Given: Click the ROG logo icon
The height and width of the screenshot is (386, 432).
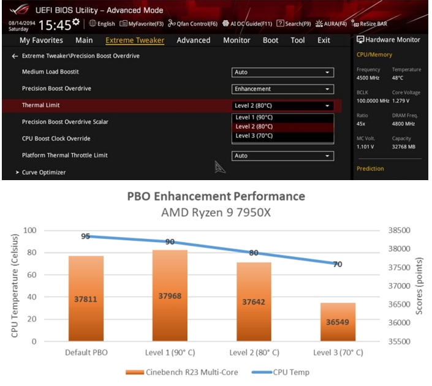Looking at the screenshot, I should click(19, 9).
